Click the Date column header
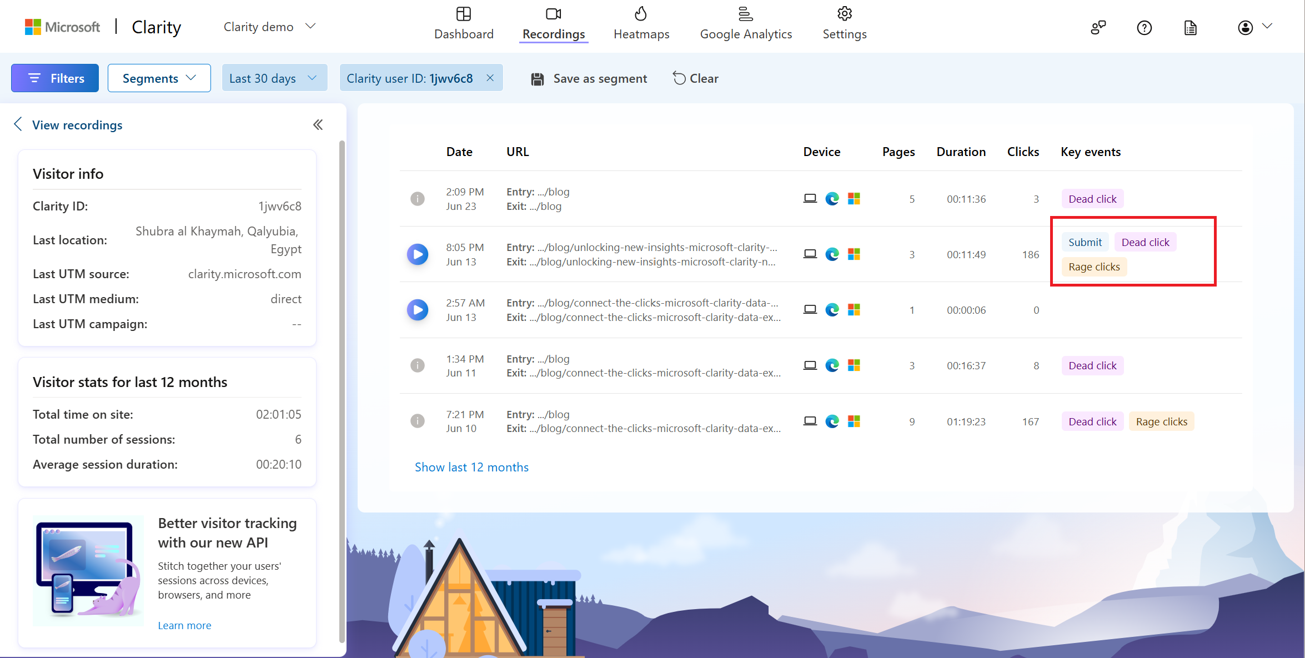The width and height of the screenshot is (1305, 658). coord(459,152)
